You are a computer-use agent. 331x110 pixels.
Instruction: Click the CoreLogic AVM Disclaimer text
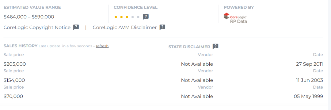point(124,27)
